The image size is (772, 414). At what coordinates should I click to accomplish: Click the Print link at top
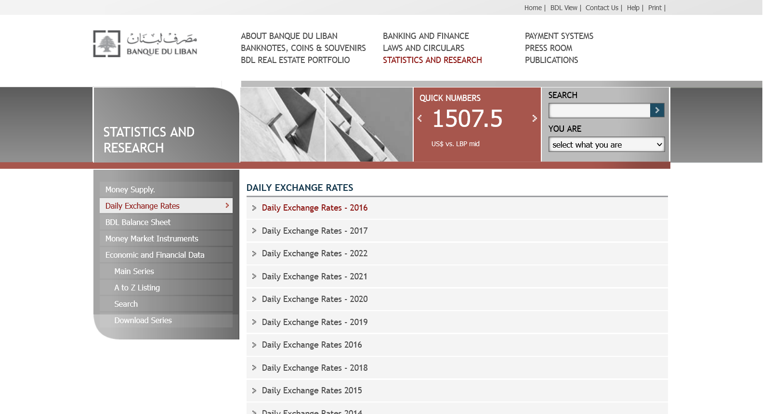pyautogui.click(x=654, y=8)
